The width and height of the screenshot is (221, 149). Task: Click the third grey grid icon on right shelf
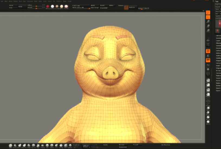tap(208, 31)
